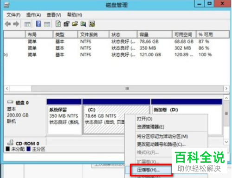232x178 pixels.
Task: Sort by the 容量 column header
Action: 155,34
